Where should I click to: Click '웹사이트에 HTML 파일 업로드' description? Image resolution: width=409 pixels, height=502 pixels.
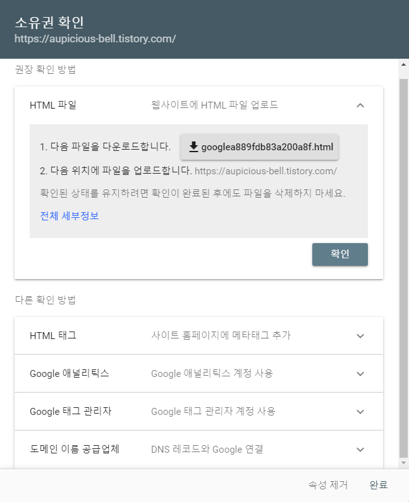[x=214, y=105]
